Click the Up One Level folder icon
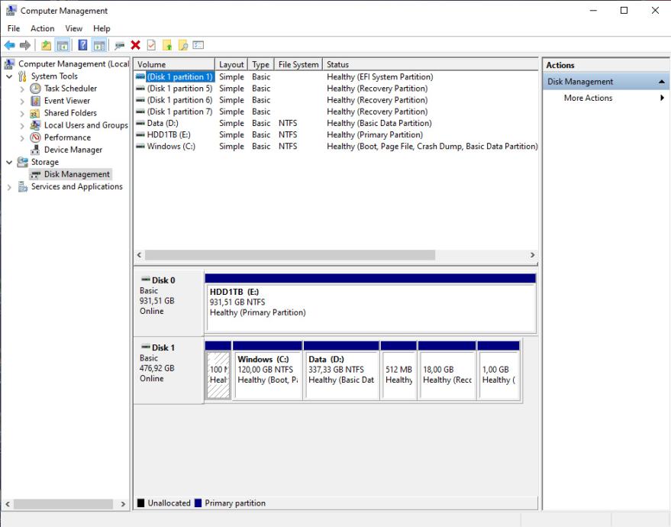This screenshot has height=527, width=671. (x=46, y=46)
